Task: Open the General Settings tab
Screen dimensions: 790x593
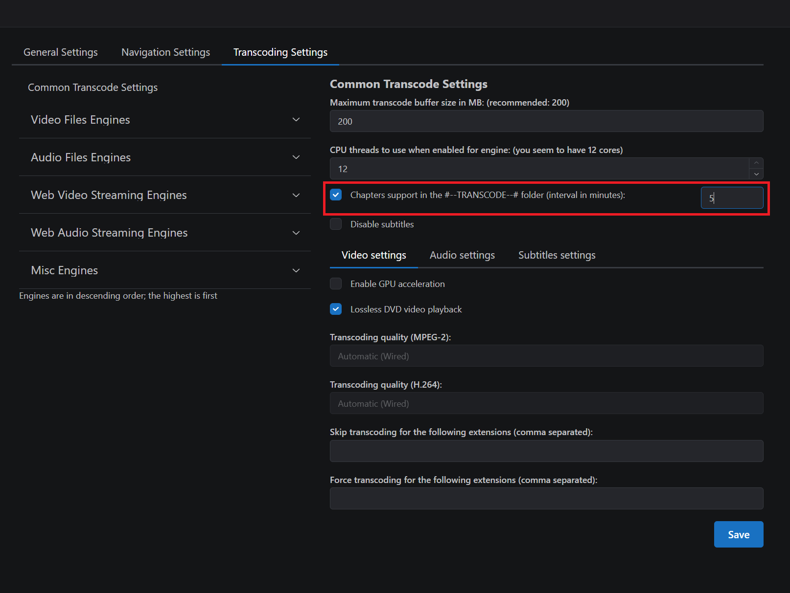Action: point(61,52)
